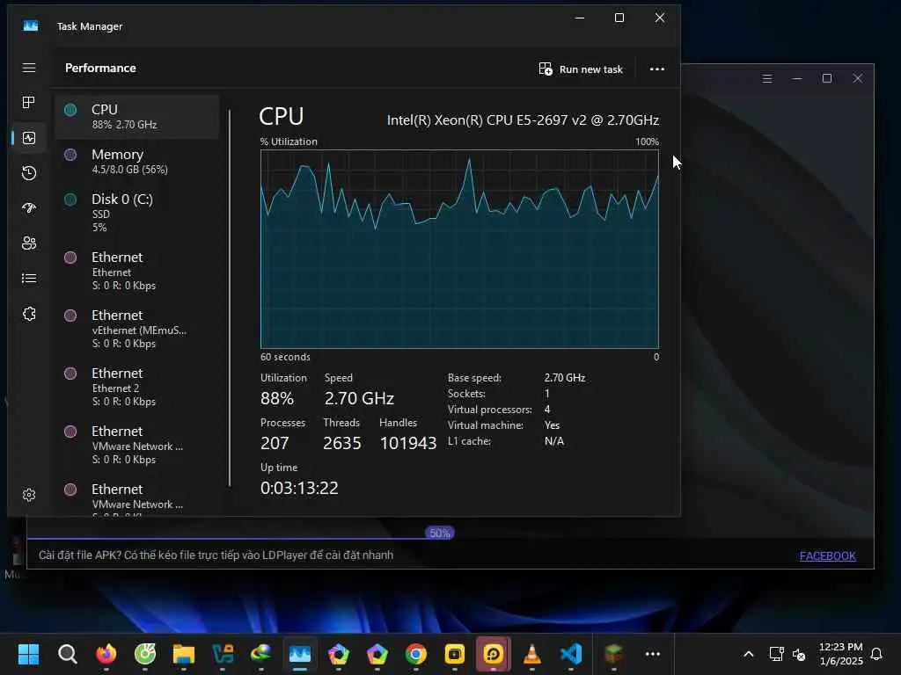Open the LDPlayer window hamburger menu icon

[766, 78]
